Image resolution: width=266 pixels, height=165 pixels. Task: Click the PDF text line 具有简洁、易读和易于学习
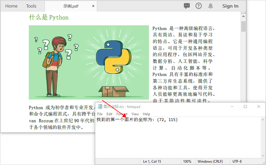pos(183,35)
